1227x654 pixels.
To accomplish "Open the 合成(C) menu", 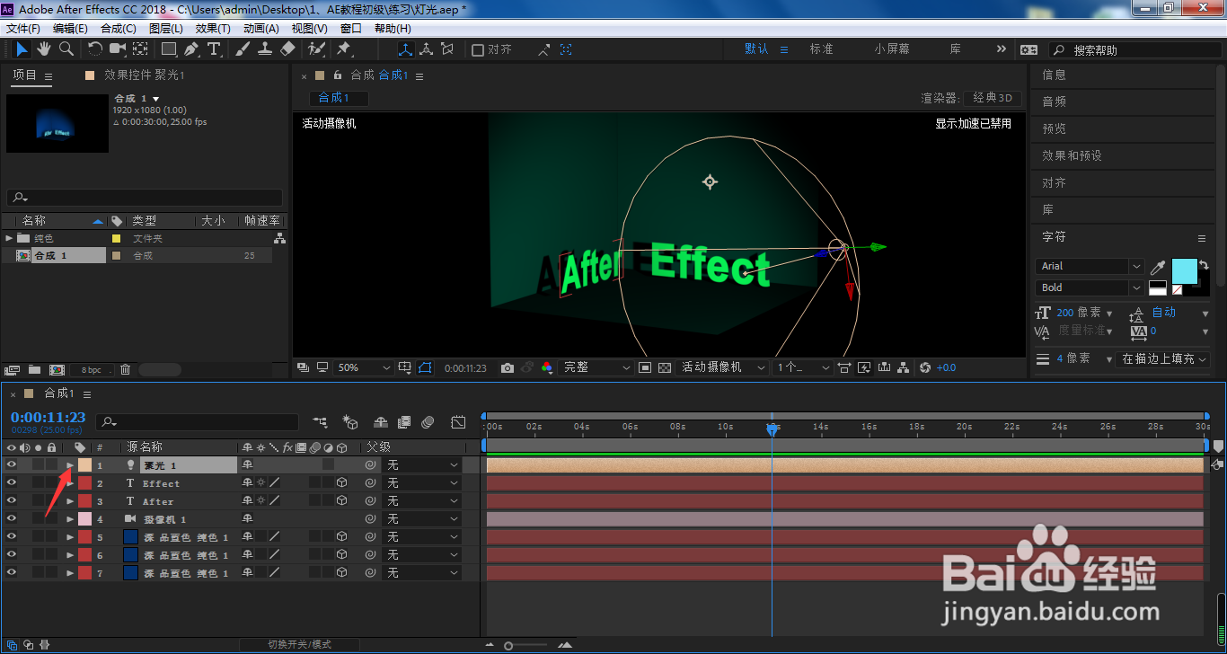I will tap(119, 29).
